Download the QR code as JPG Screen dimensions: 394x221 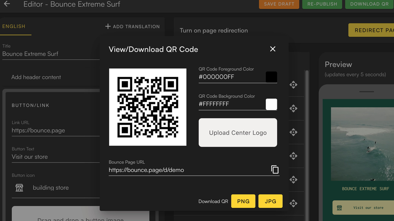point(271,201)
